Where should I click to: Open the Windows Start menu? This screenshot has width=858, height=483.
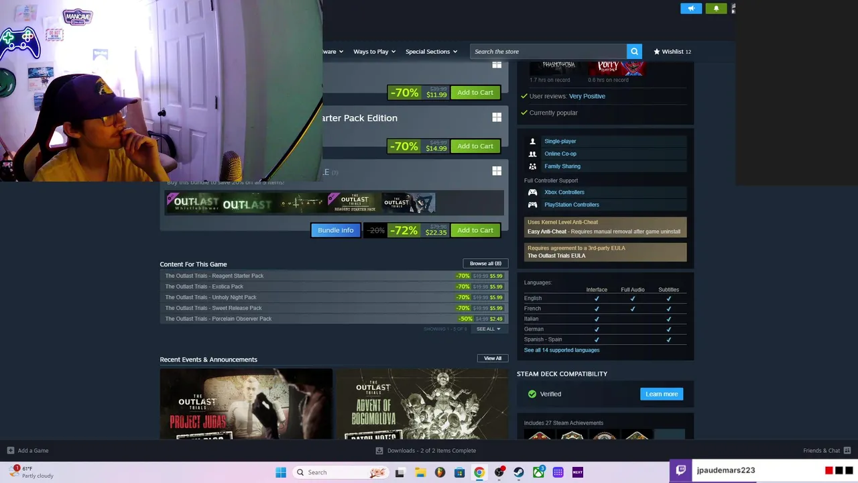coord(280,472)
